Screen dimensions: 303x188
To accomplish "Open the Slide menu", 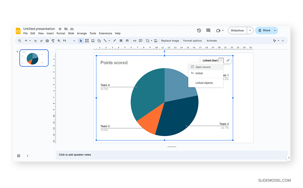I will [71, 33].
